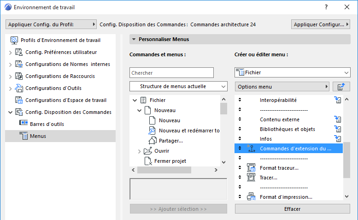358x220 pixels.
Task: Open the Options menu flyout
Action: click(282, 87)
